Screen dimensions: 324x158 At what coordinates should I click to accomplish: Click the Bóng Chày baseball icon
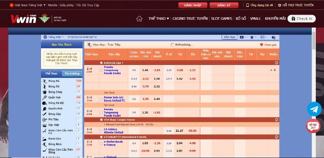44,92
